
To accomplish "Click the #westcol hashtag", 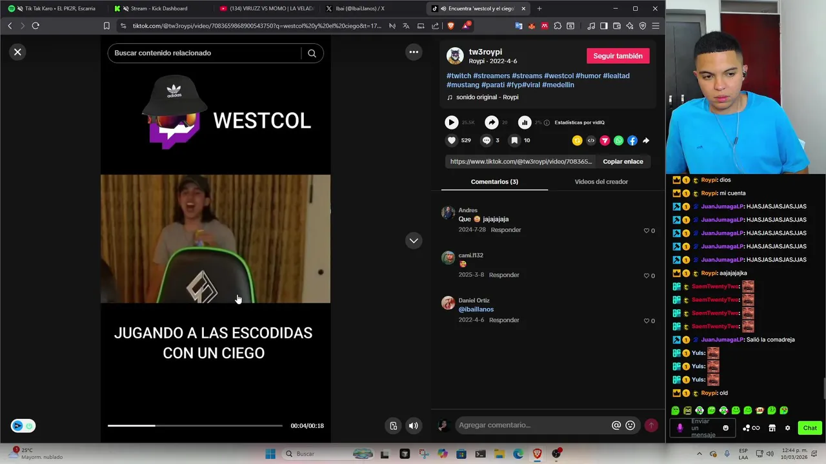I will [559, 76].
